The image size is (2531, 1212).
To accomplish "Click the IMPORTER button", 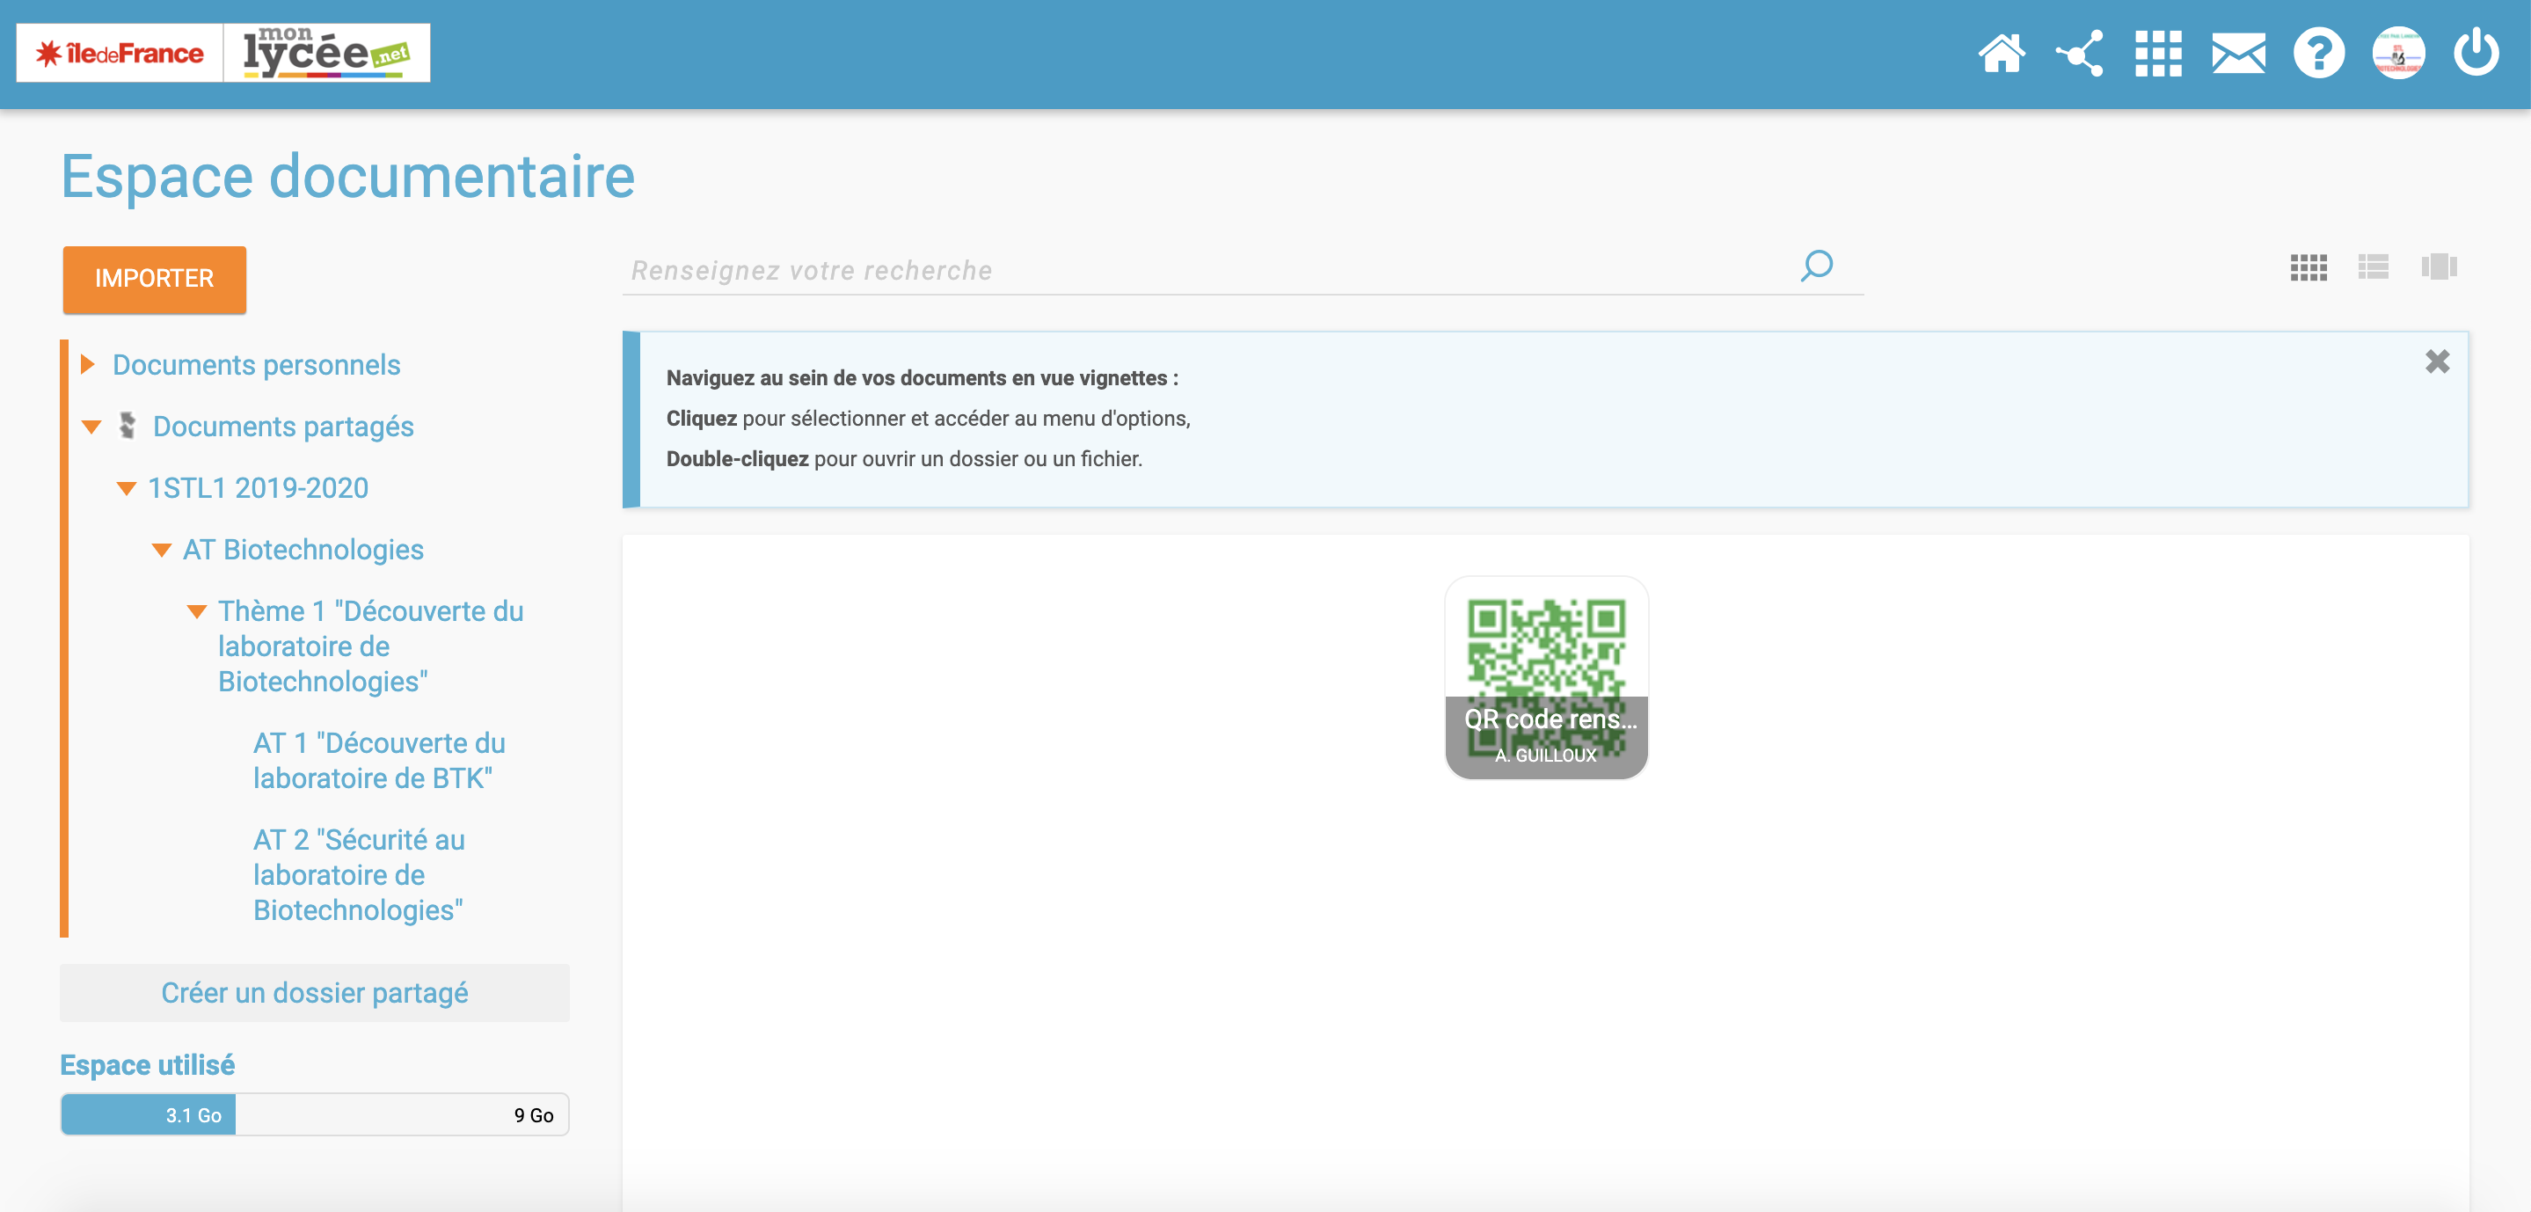I will (x=154, y=279).
